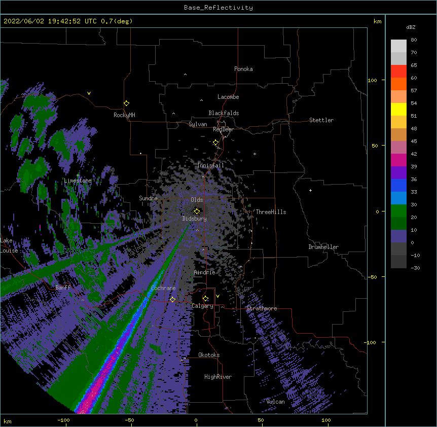This screenshot has height=427, width=437.
Task: Click the km unit label at top right
Action: point(378,21)
